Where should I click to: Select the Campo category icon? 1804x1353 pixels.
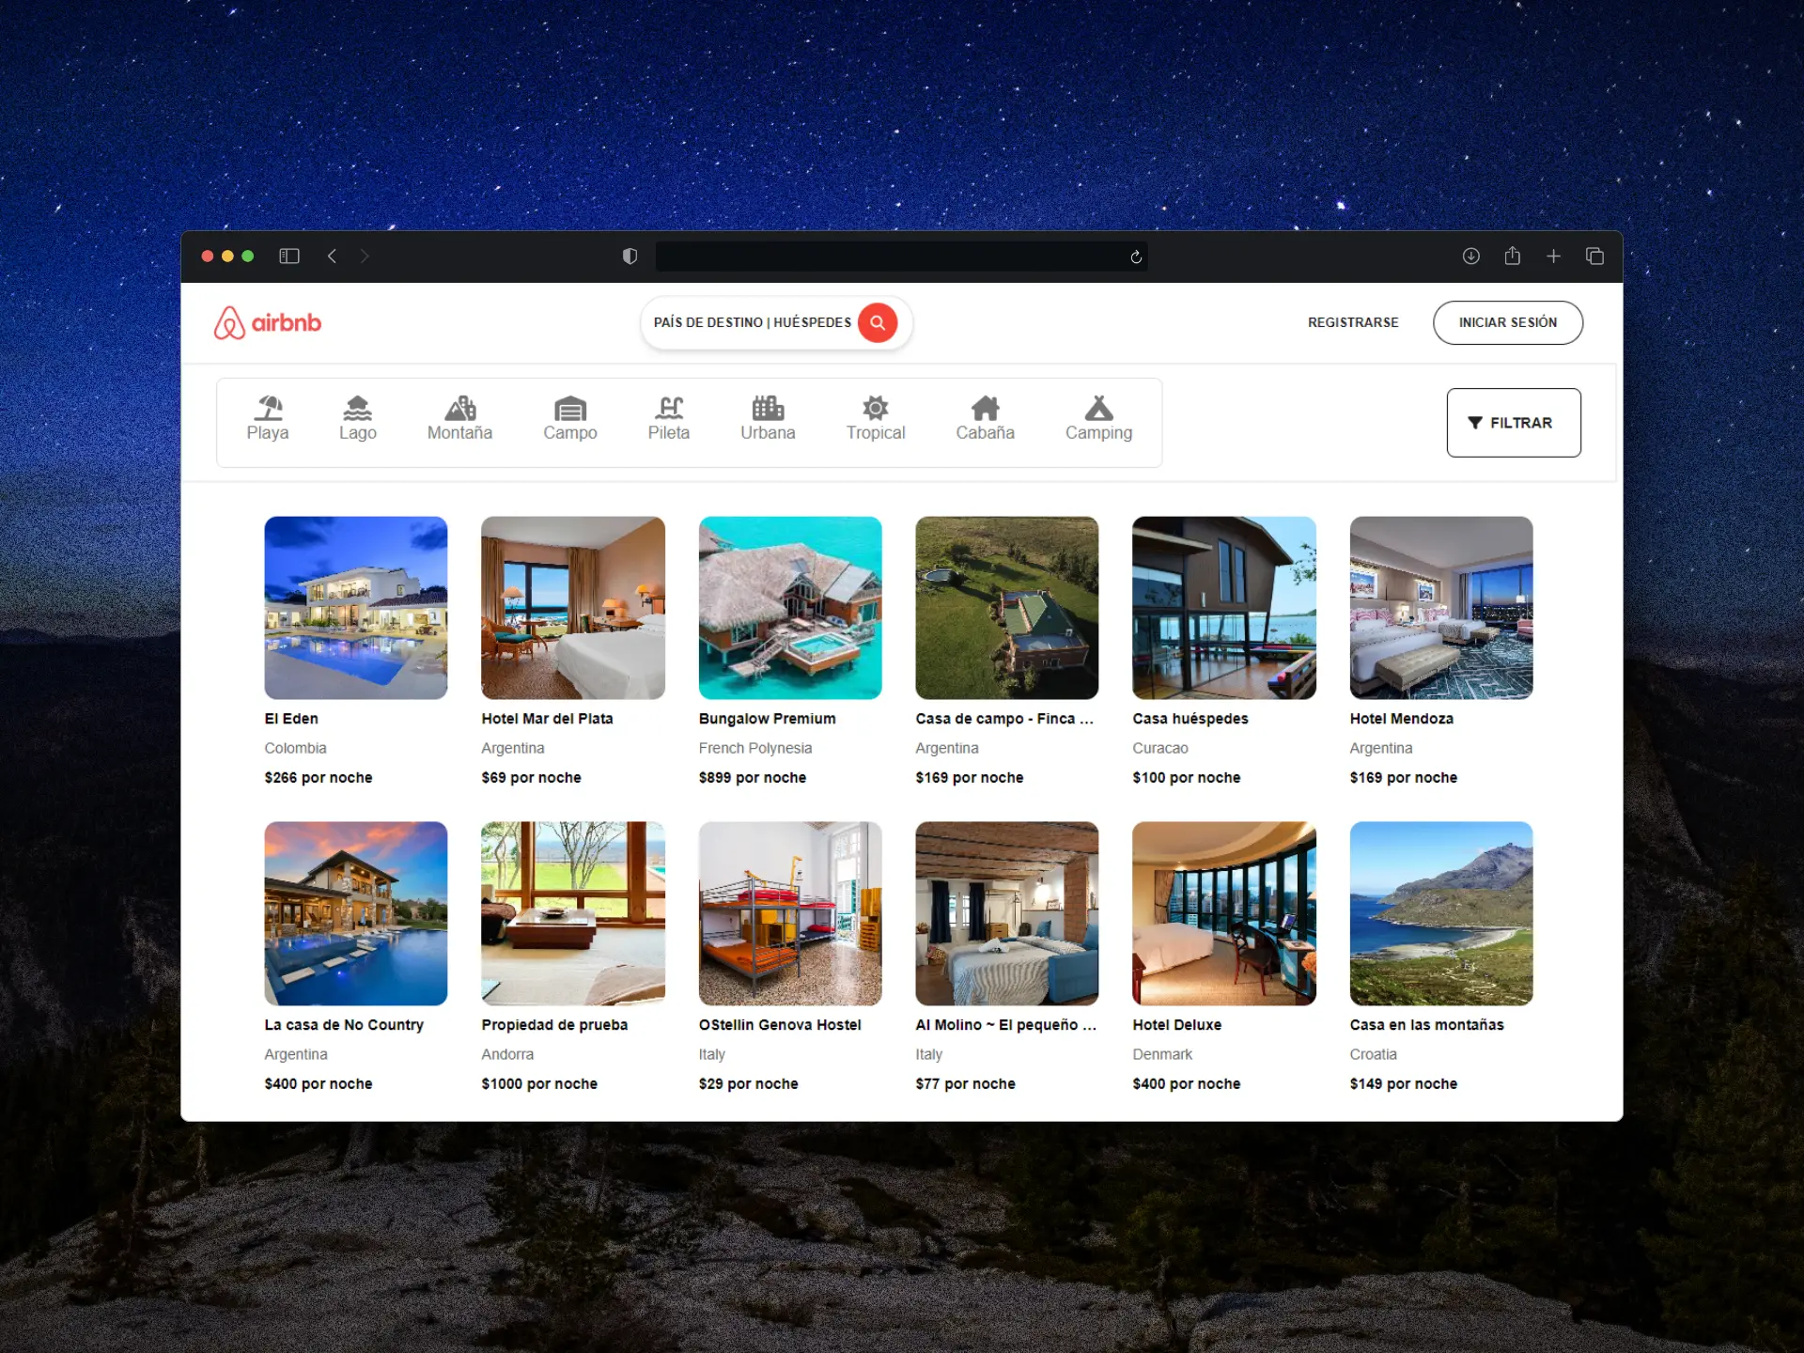coord(570,408)
